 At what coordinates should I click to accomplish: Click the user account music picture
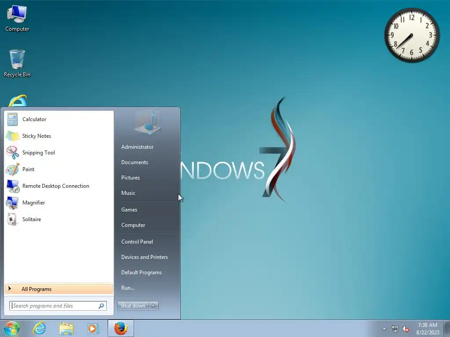(x=147, y=122)
